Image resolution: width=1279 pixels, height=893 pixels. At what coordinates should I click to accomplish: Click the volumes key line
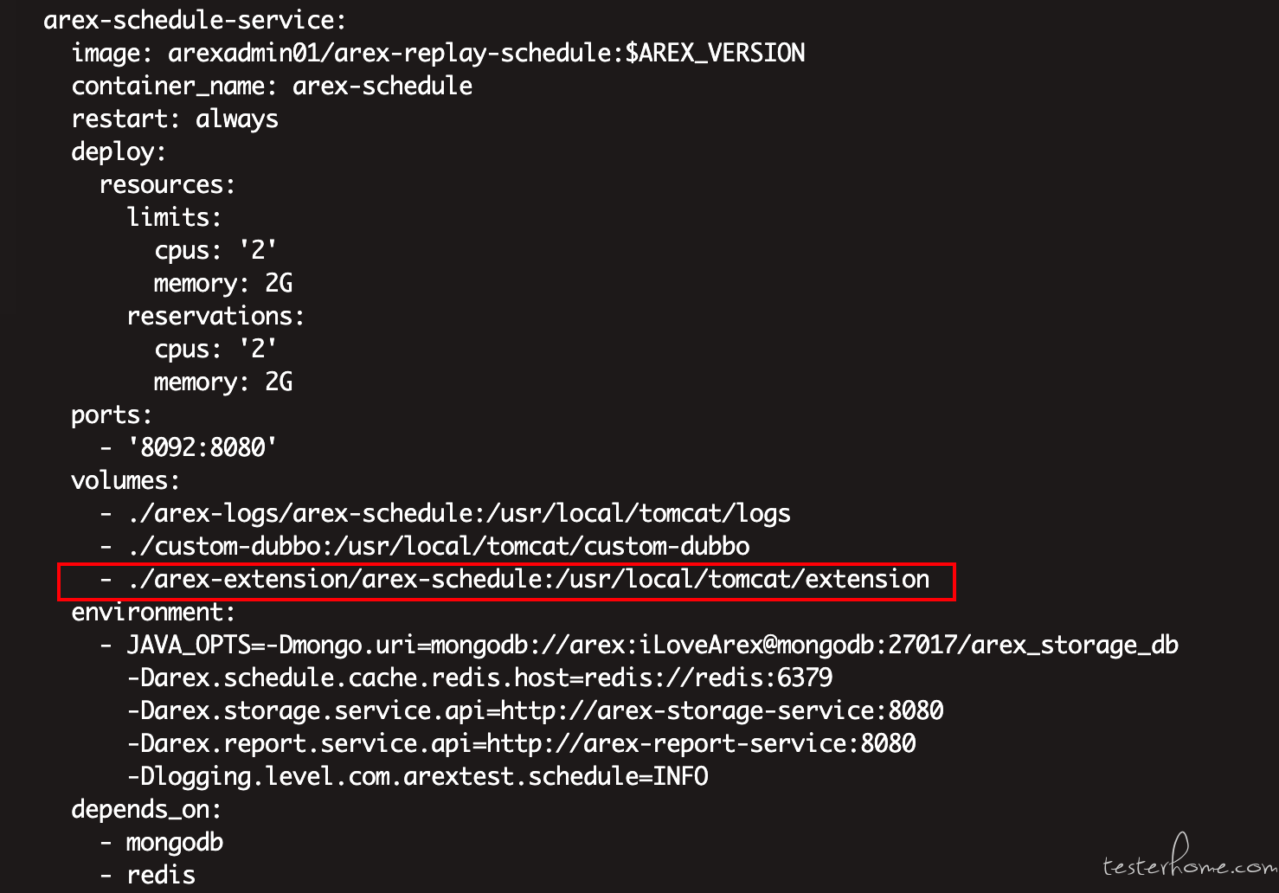[125, 480]
